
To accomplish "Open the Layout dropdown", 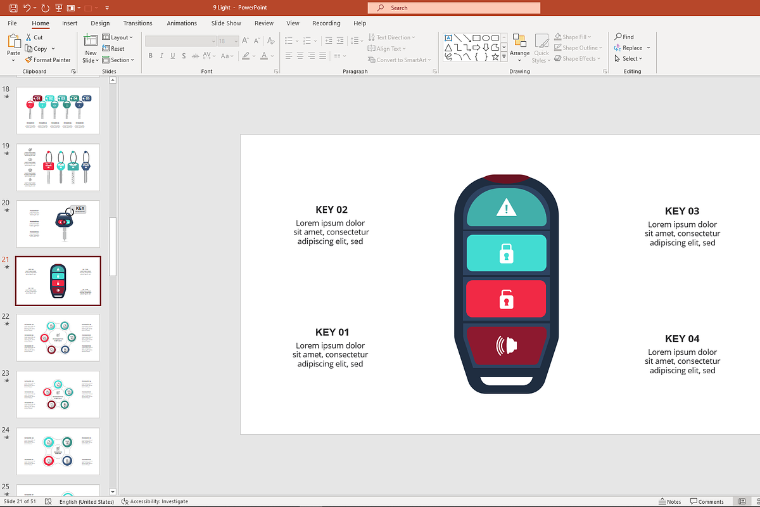I will (x=118, y=37).
